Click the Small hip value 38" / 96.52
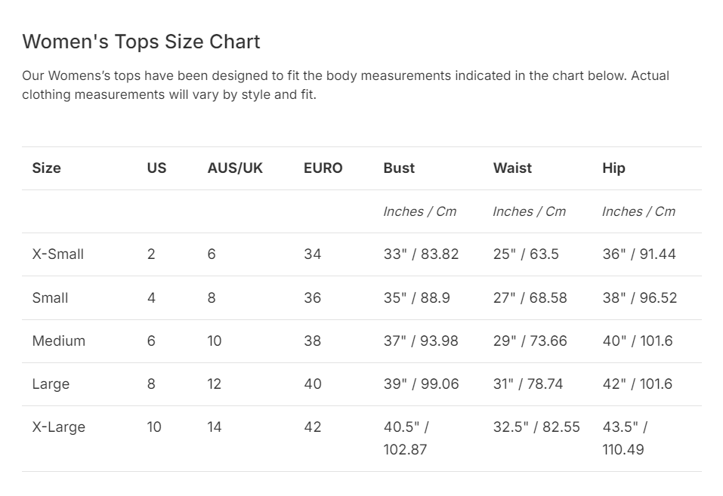Screen dimensions: 723x496 coord(640,297)
